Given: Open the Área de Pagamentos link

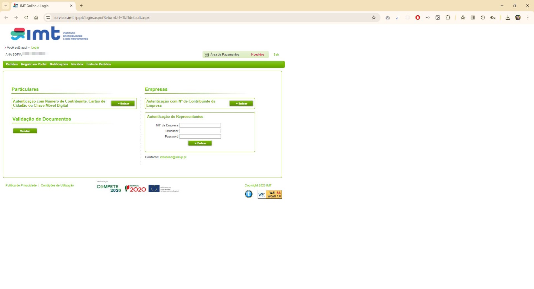Looking at the screenshot, I should coord(225,55).
